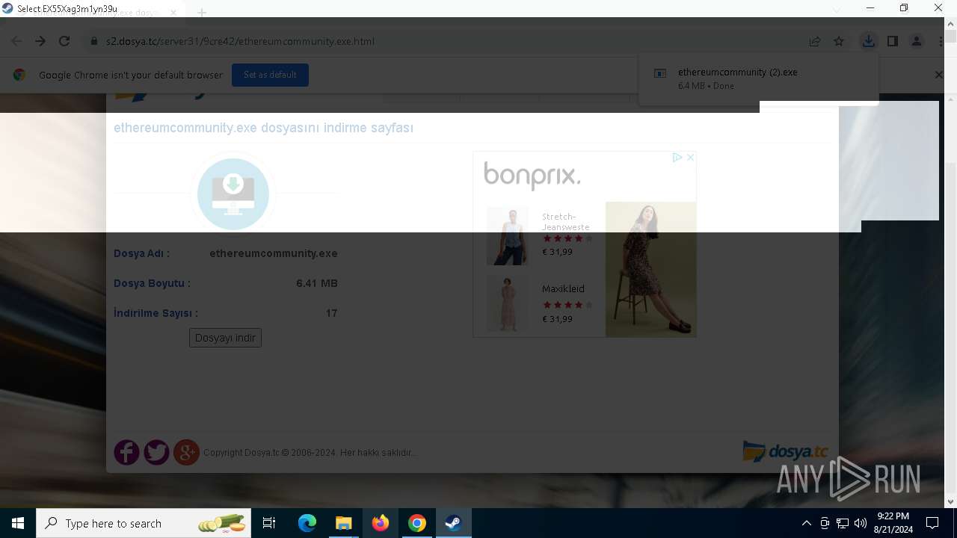Open File Explorer from the taskbar
The height and width of the screenshot is (538, 957).
point(343,523)
